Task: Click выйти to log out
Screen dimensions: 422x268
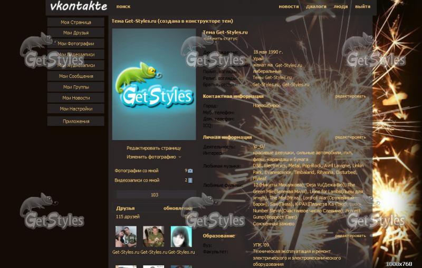Action: coord(362,7)
